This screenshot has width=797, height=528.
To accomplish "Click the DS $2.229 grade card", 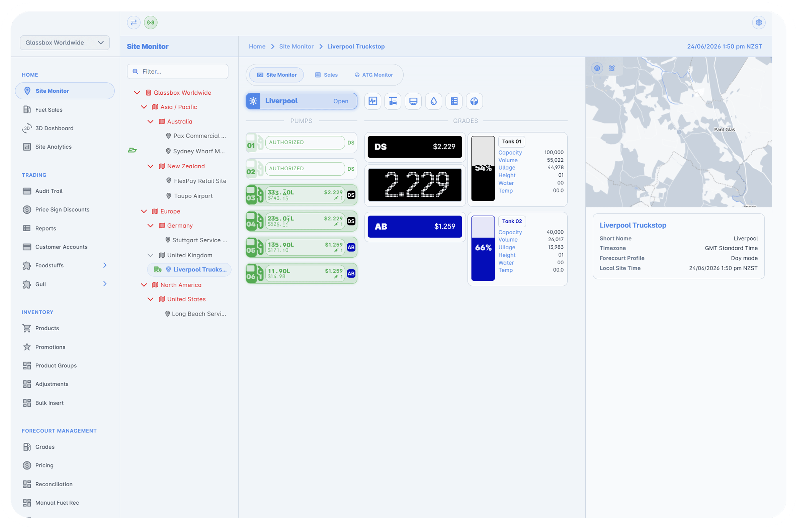I will coord(415,147).
